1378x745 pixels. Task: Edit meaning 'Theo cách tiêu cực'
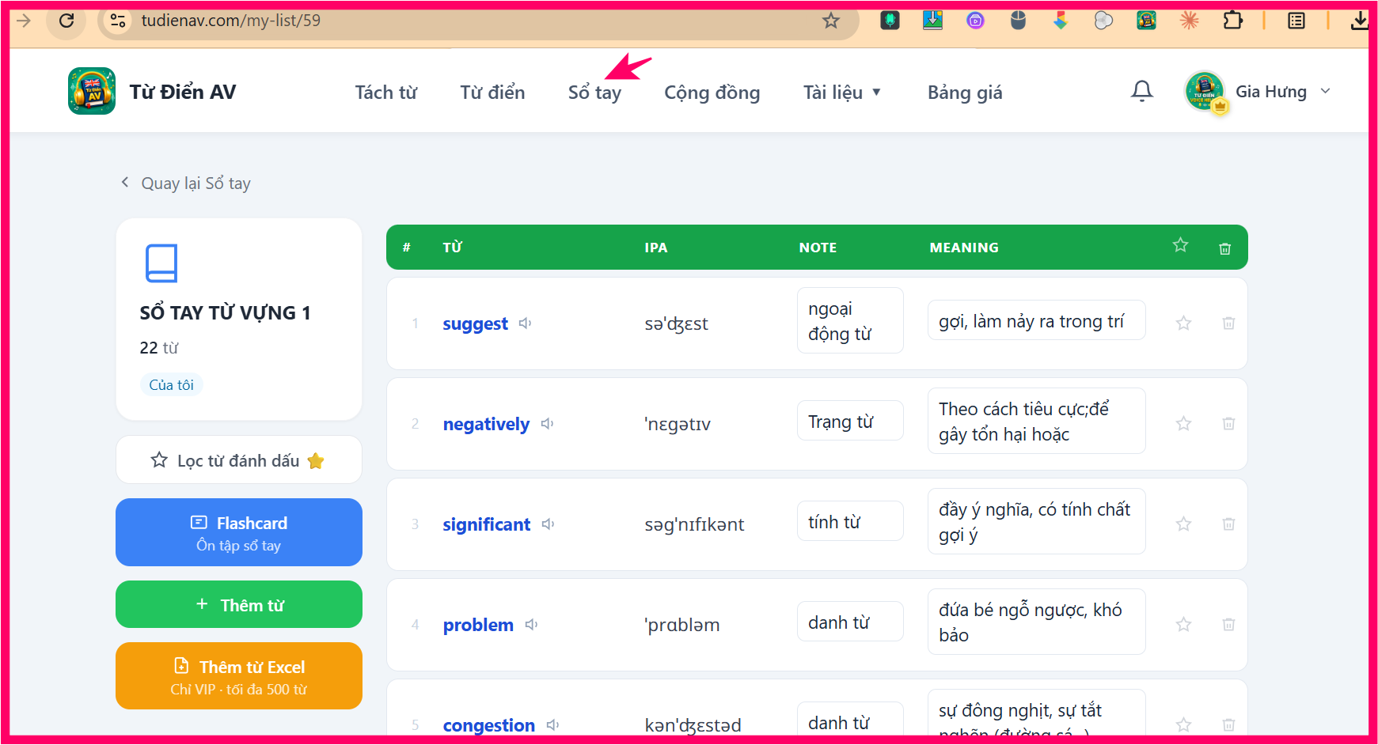tap(1036, 421)
